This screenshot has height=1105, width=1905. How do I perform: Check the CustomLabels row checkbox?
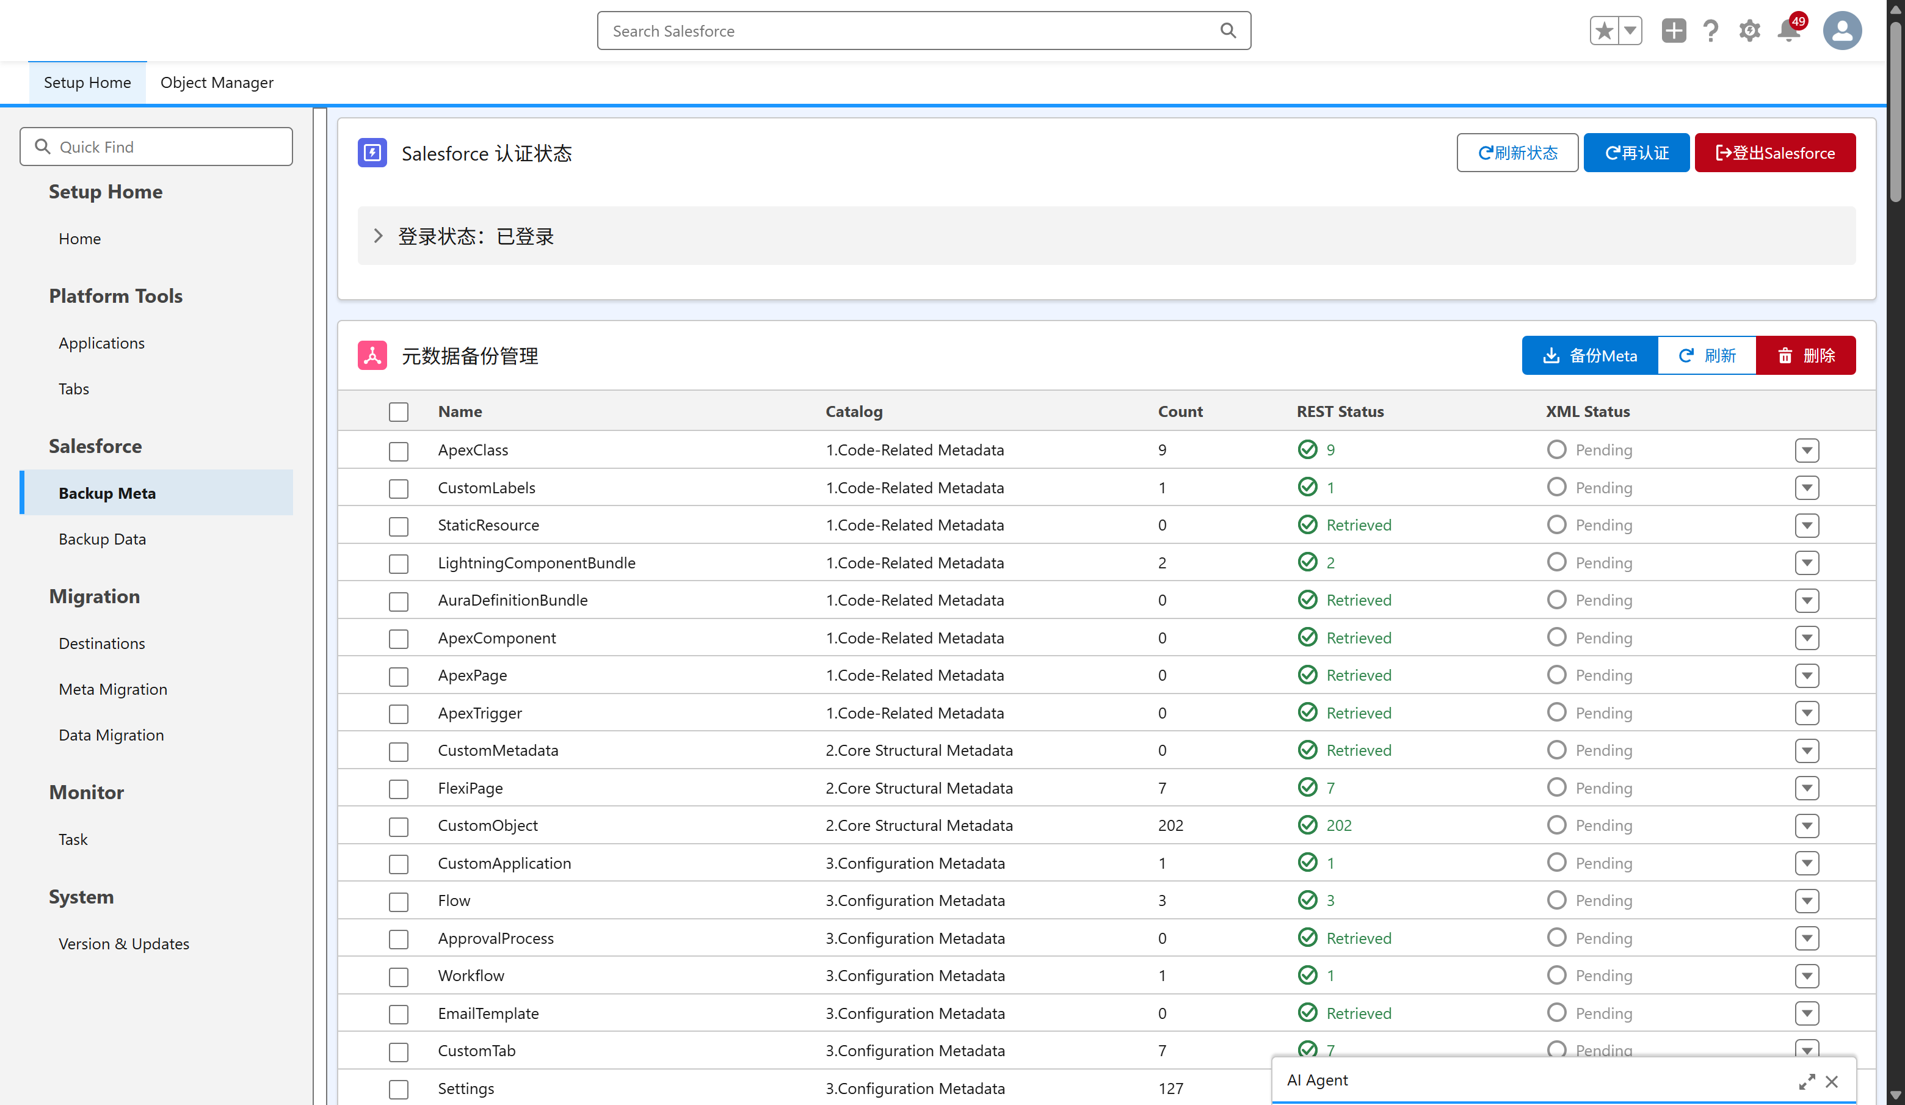(398, 489)
